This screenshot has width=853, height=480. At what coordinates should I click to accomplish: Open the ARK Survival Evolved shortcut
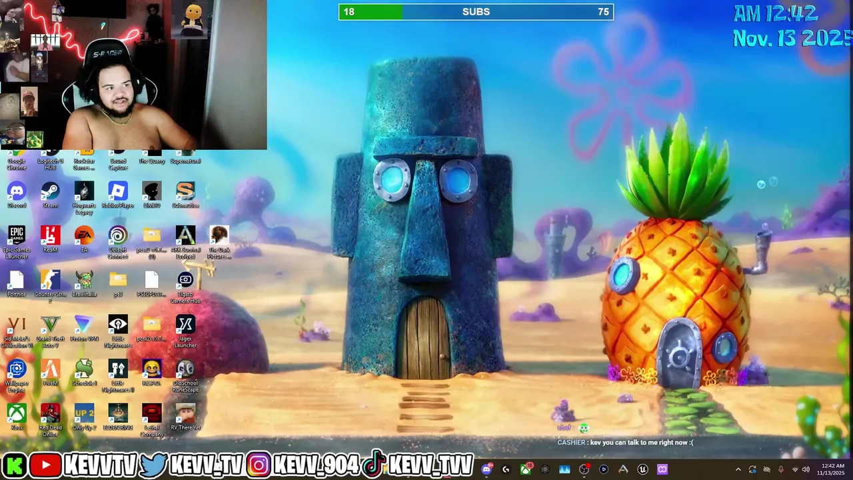click(x=185, y=243)
